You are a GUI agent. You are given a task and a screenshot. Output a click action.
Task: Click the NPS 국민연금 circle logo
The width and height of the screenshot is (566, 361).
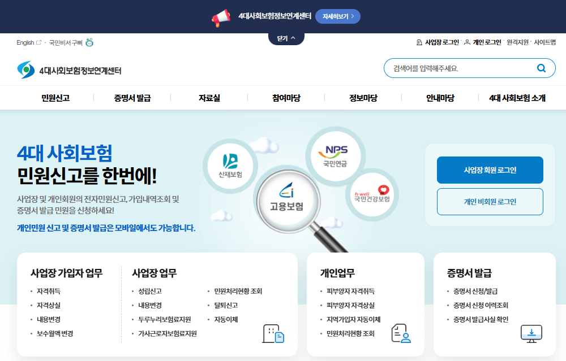click(336, 156)
